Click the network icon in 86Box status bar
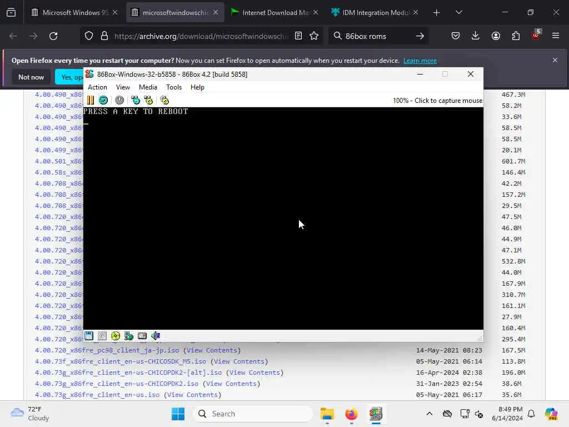 click(x=129, y=336)
